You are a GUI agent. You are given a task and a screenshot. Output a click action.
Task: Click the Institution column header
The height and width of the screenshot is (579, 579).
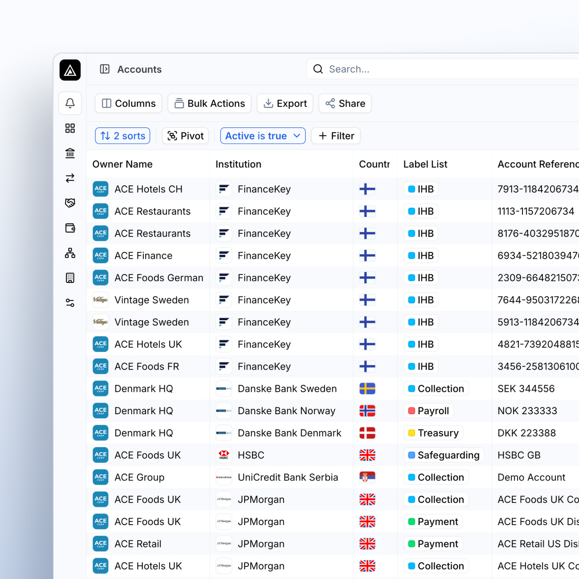tap(238, 164)
